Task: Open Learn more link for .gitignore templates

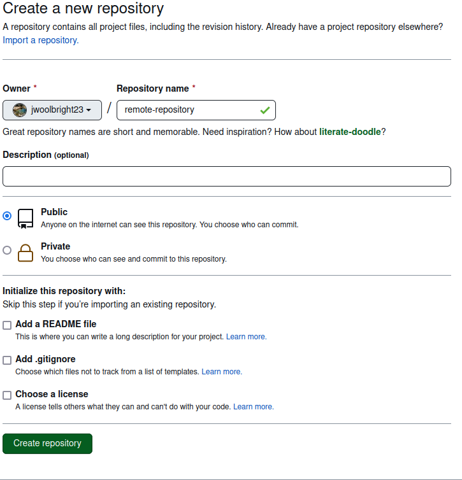Action: pos(222,372)
